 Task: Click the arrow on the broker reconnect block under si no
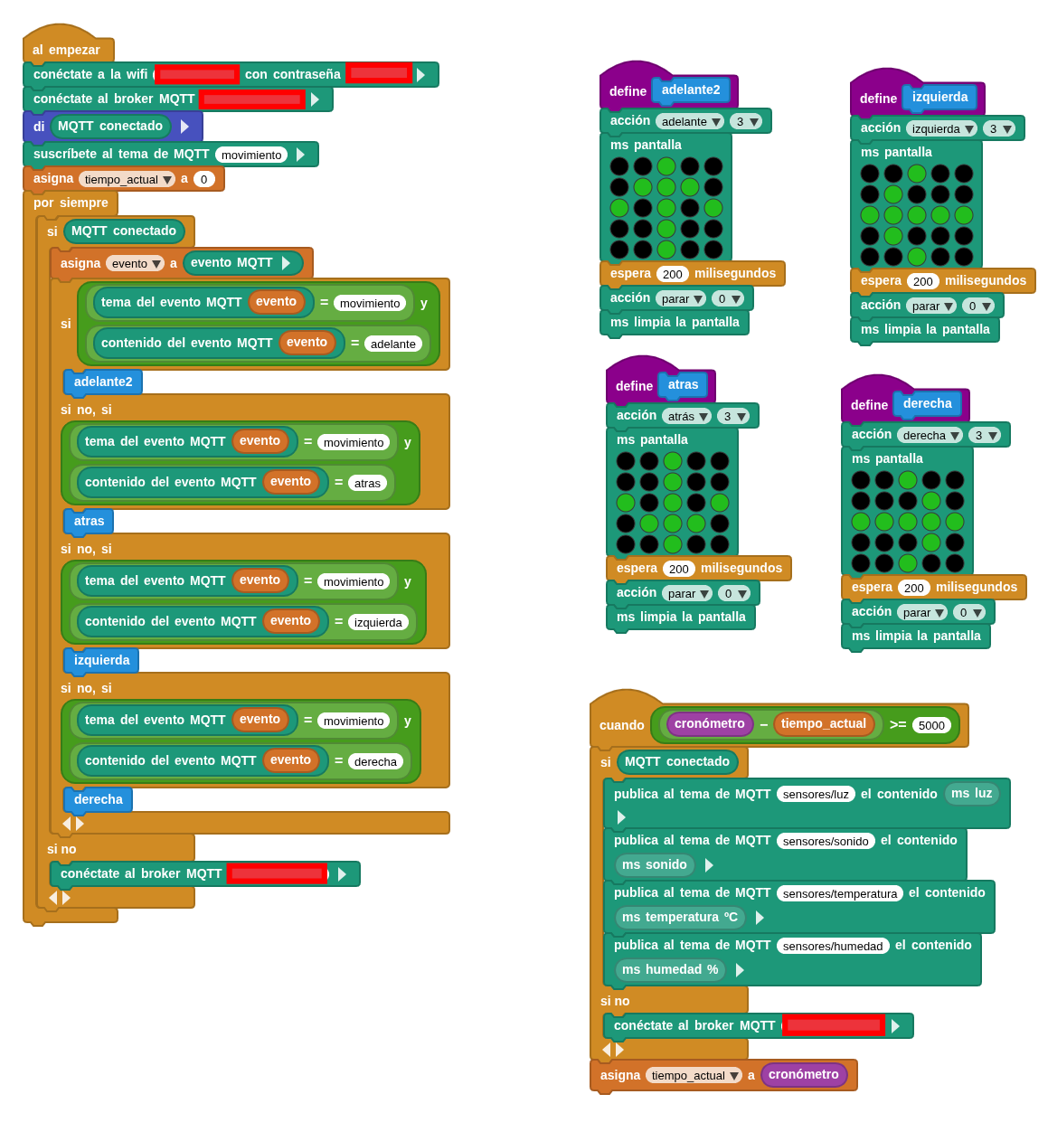click(342, 873)
